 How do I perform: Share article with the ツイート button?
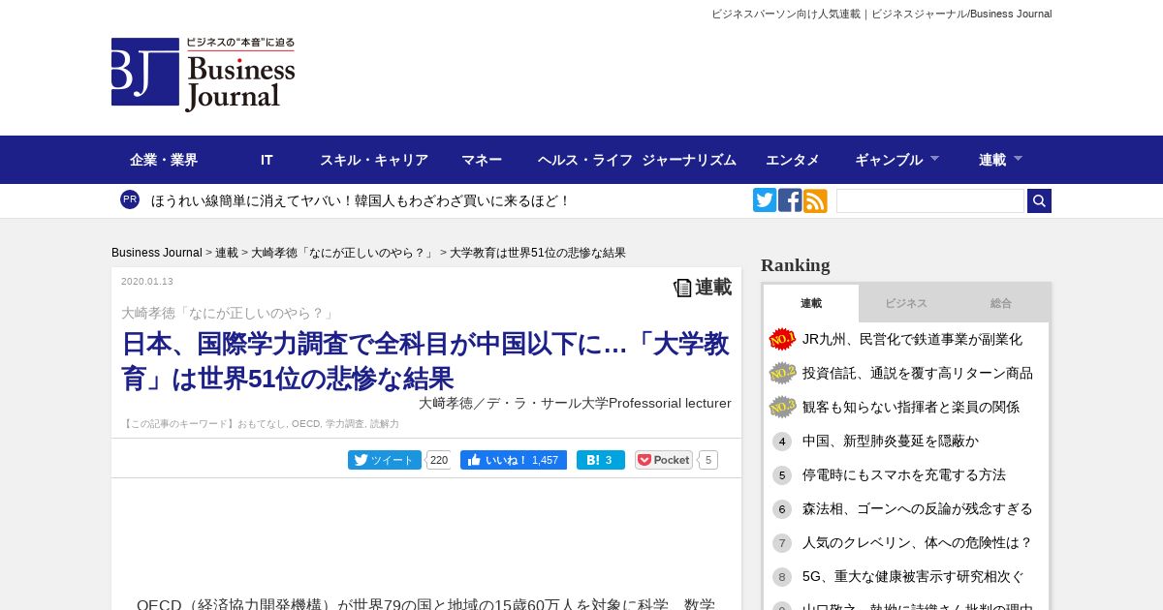(x=385, y=460)
